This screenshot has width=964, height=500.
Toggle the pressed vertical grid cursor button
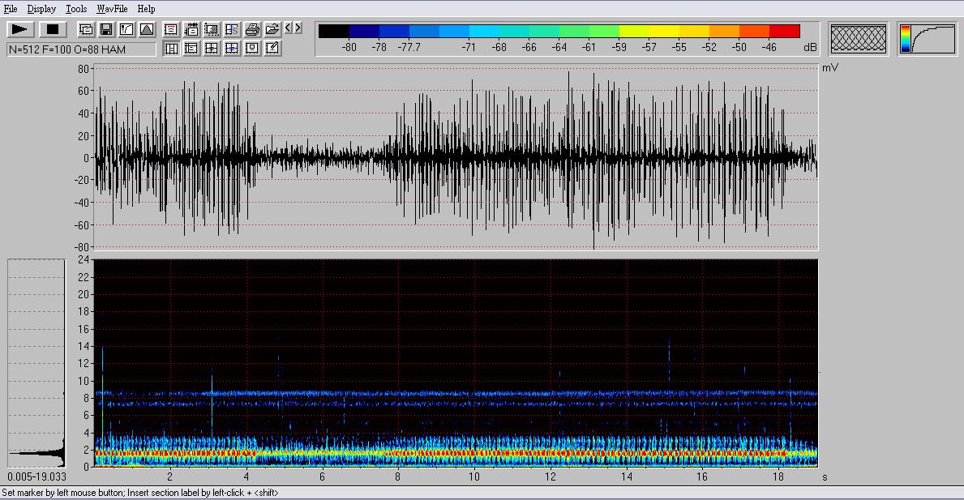pyautogui.click(x=171, y=49)
